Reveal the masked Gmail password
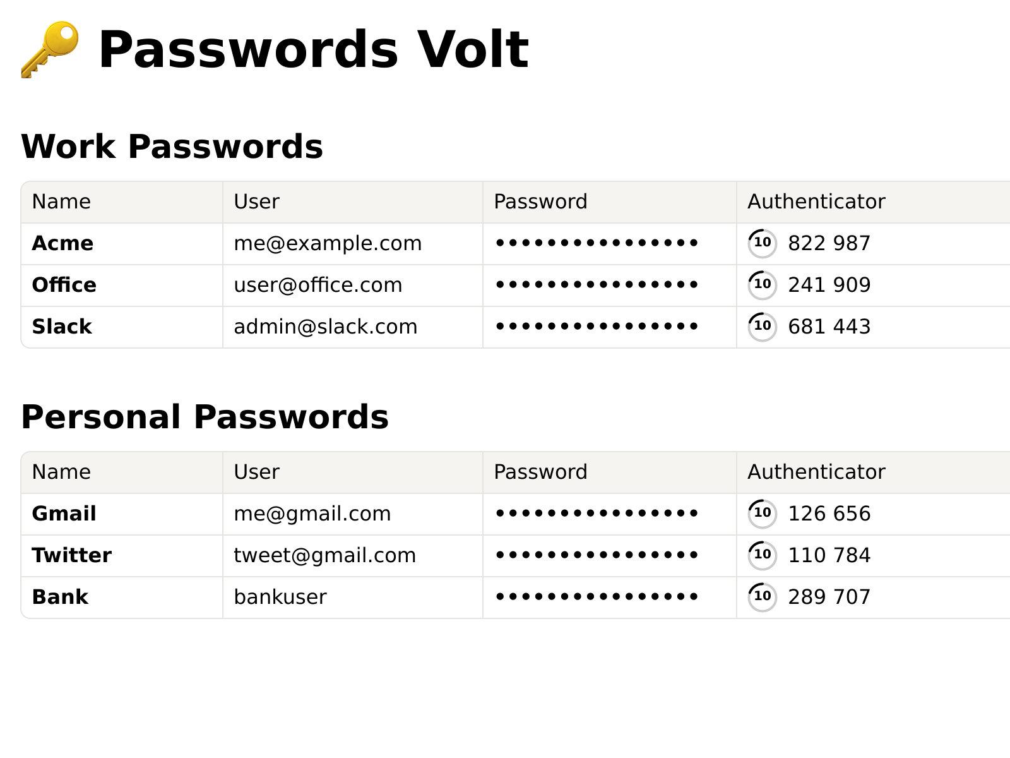This screenshot has width=1010, height=758. point(597,514)
